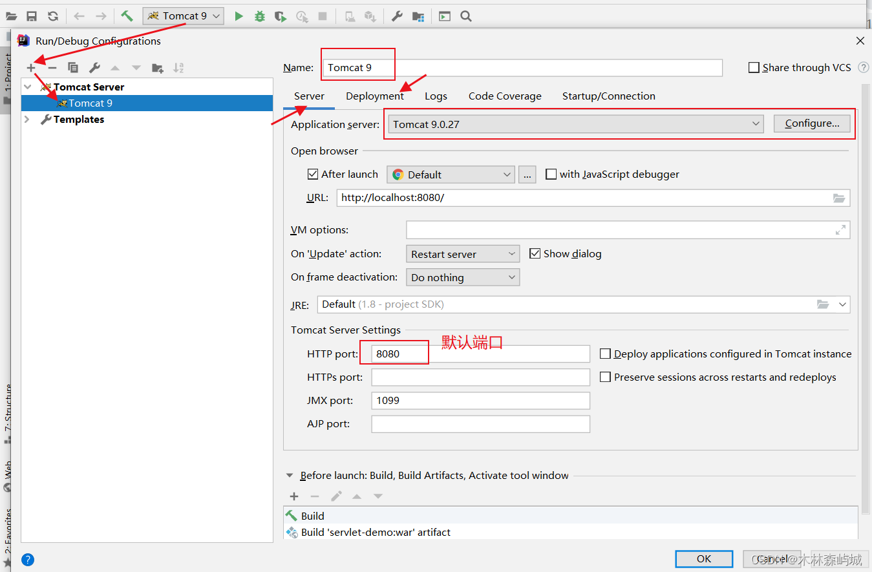Click the Open folder toolbar icon
This screenshot has height=572, width=872.
coord(11,16)
